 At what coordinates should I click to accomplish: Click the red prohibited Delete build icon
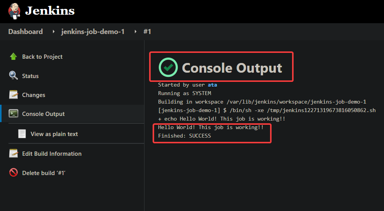tap(14, 172)
